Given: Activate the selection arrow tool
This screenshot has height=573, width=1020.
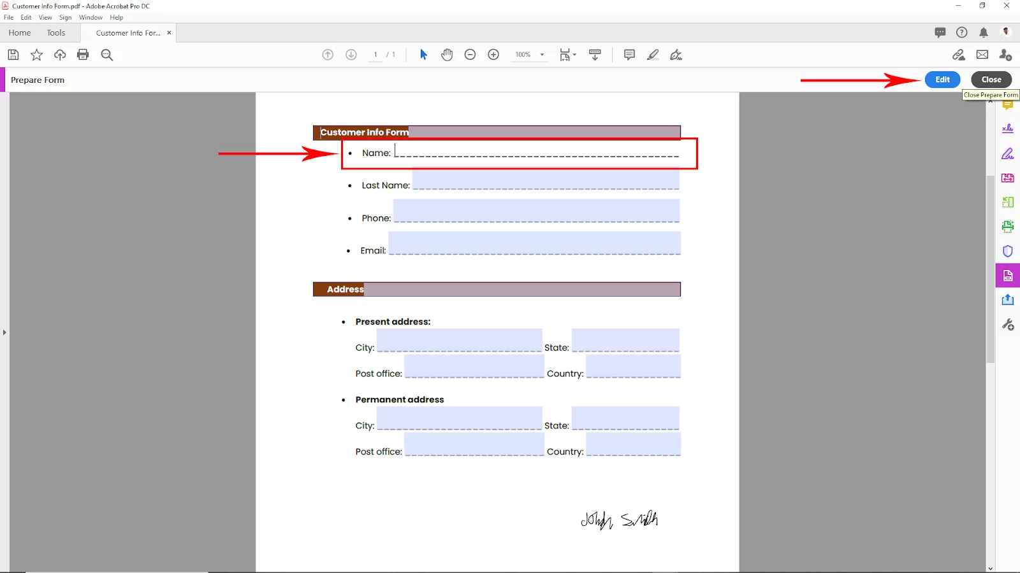Looking at the screenshot, I should [424, 55].
